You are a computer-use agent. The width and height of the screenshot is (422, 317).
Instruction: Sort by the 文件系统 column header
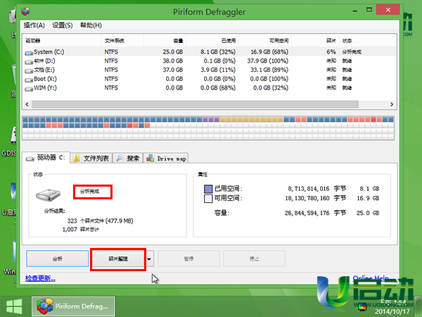(122, 41)
